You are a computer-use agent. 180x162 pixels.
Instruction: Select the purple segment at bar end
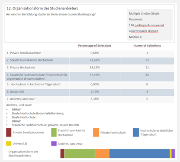click(x=173, y=153)
